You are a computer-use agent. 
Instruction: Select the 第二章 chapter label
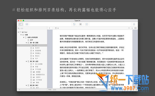pyautogui.click(x=34, y=61)
